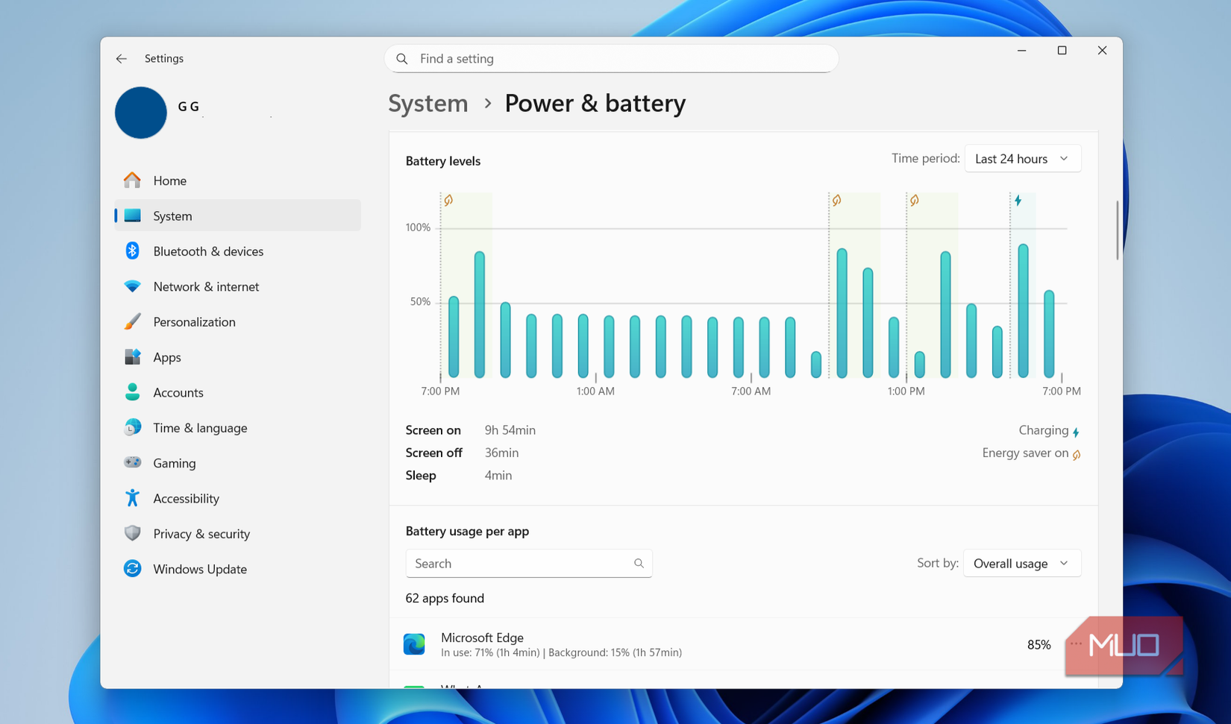The image size is (1231, 724).
Task: Open Bluetooth & devices settings
Action: click(237, 251)
